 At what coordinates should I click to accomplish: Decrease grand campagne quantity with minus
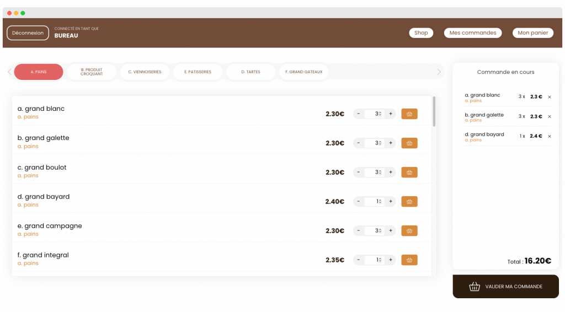pos(359,230)
